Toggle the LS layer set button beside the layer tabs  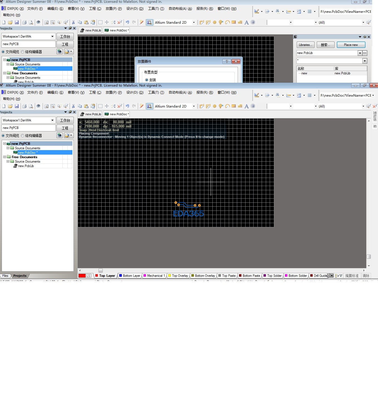coord(89,276)
